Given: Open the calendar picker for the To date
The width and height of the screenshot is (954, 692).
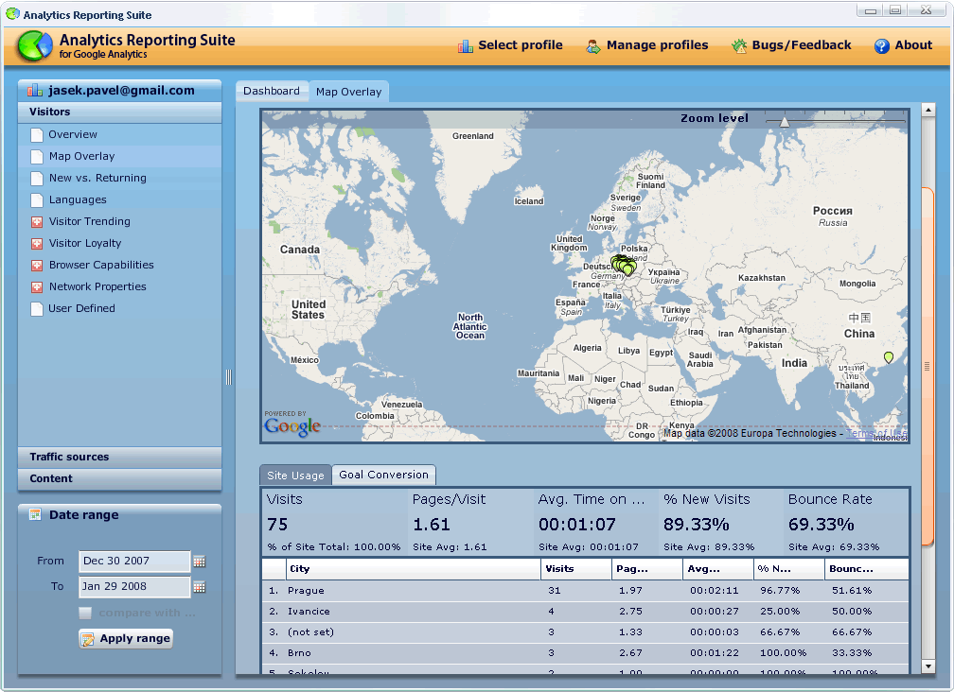Looking at the screenshot, I should tap(200, 587).
